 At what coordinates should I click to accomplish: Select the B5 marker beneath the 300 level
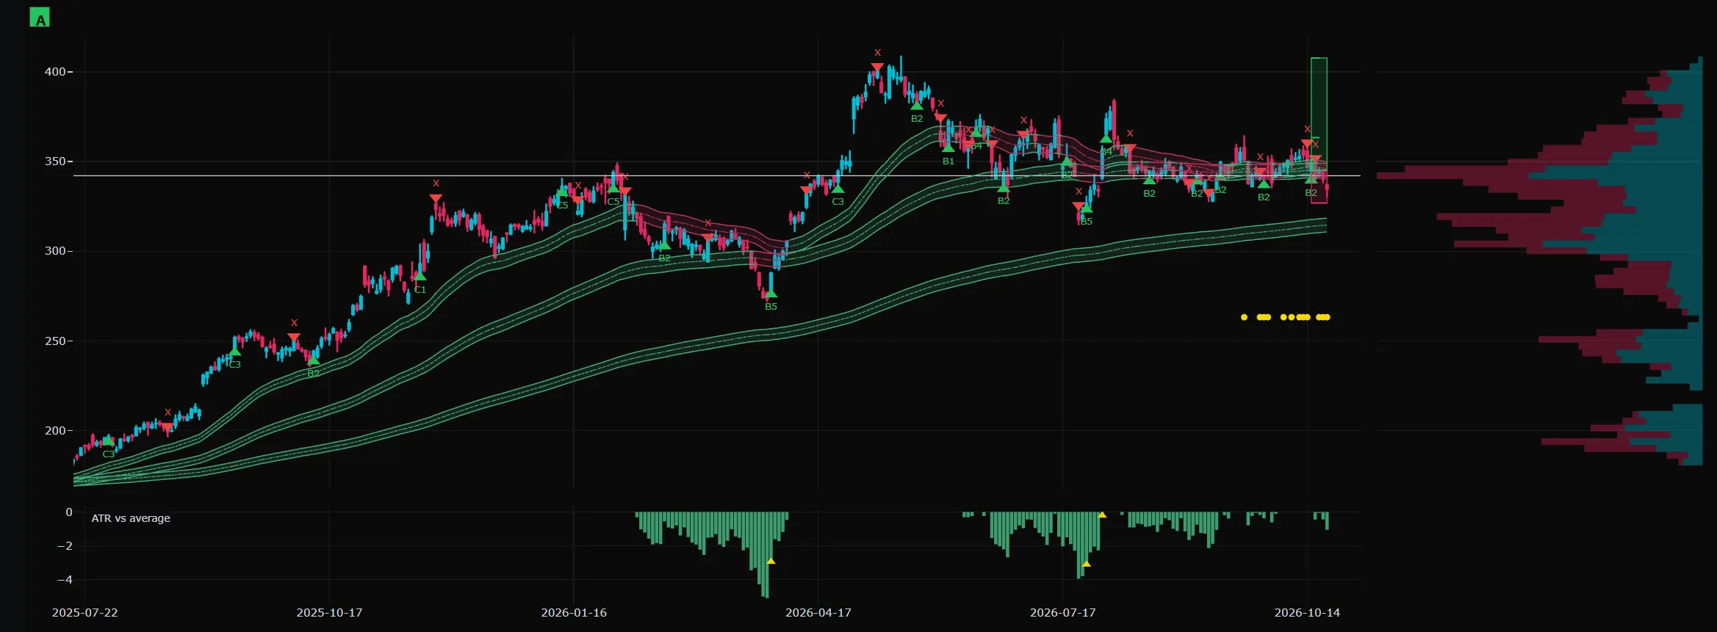(x=771, y=294)
